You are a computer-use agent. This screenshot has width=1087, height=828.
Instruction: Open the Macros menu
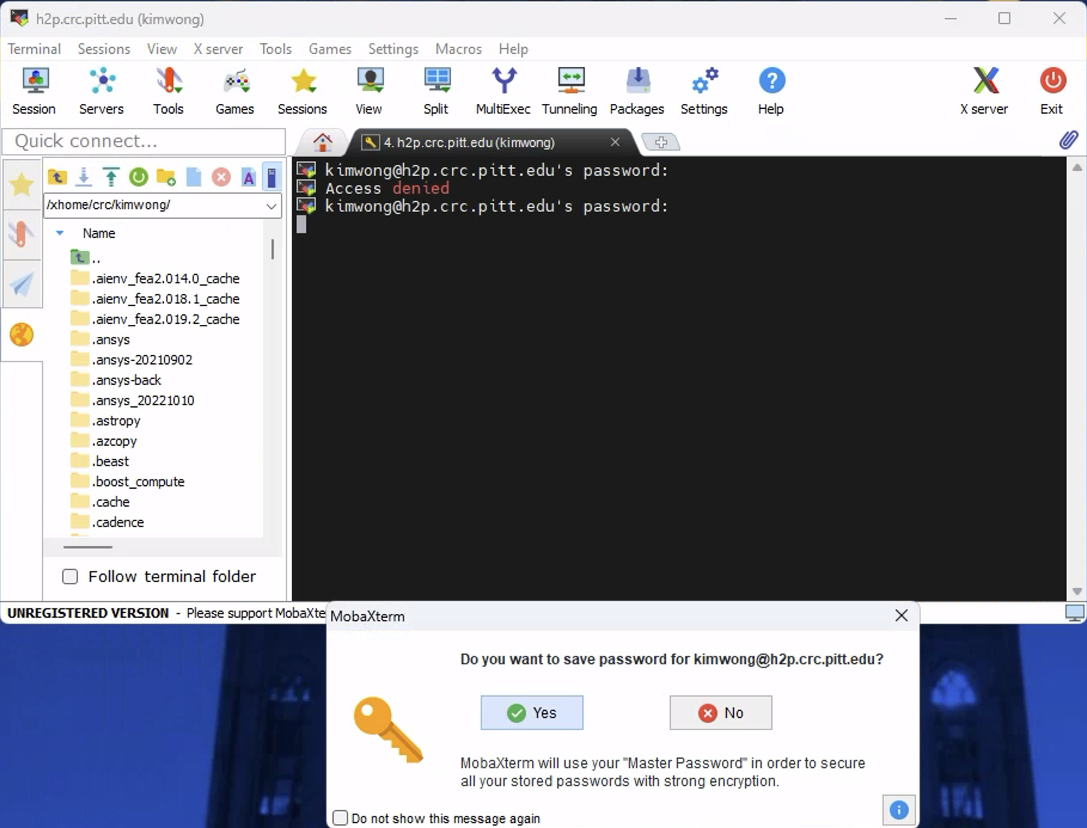459,49
